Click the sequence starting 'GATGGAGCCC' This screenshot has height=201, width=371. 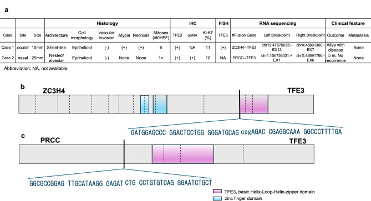pyautogui.click(x=149, y=132)
